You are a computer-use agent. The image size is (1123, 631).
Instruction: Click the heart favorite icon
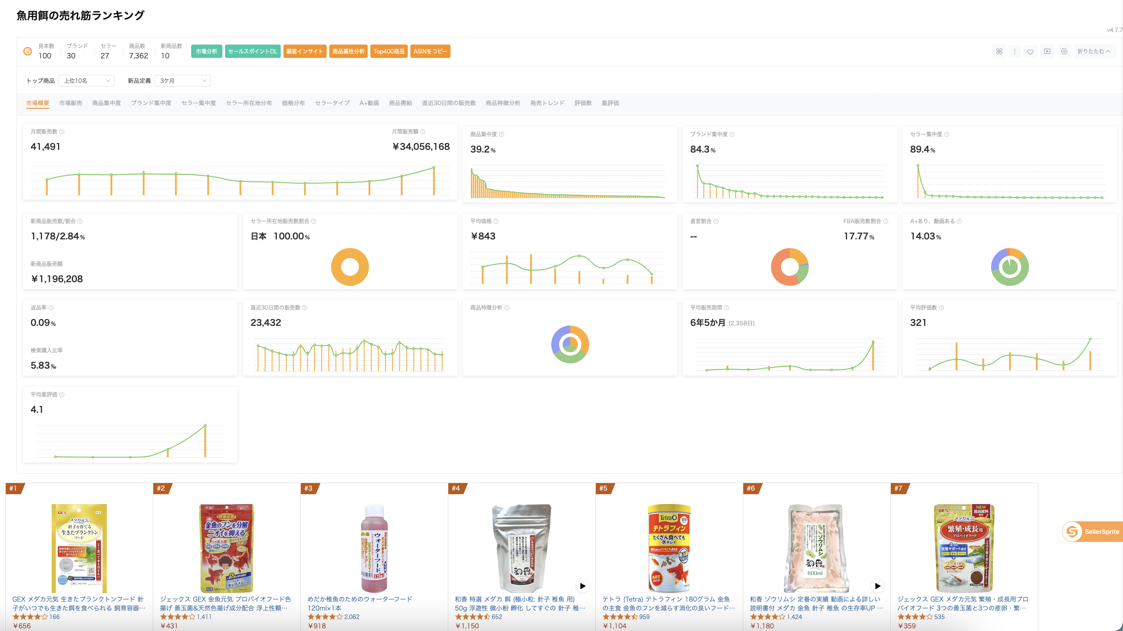coord(1030,51)
